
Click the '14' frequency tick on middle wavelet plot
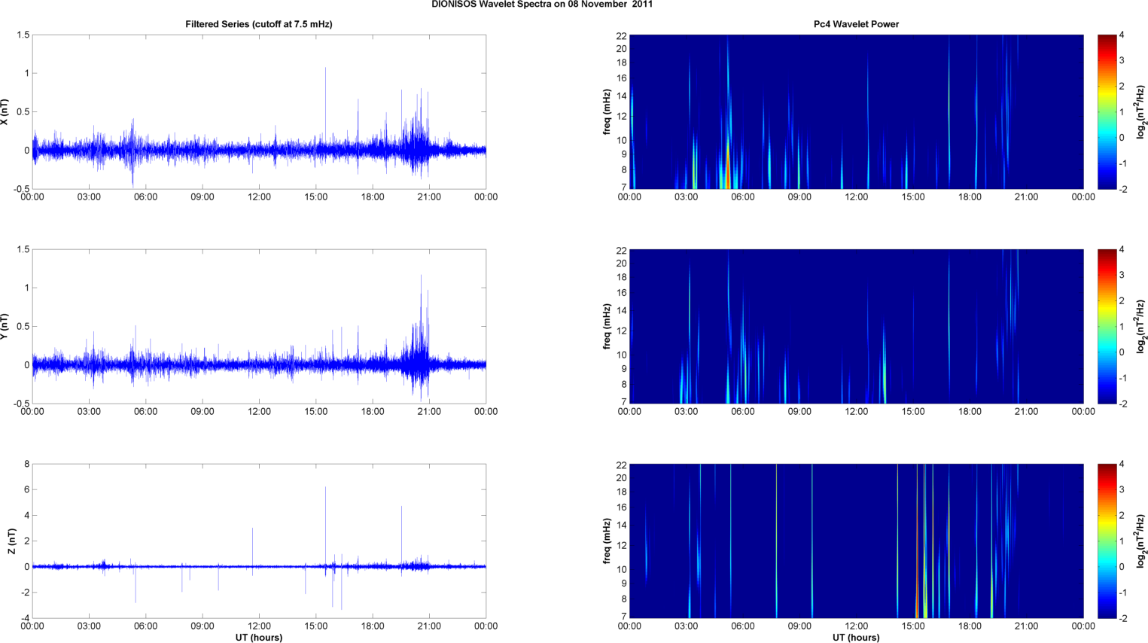(x=621, y=310)
